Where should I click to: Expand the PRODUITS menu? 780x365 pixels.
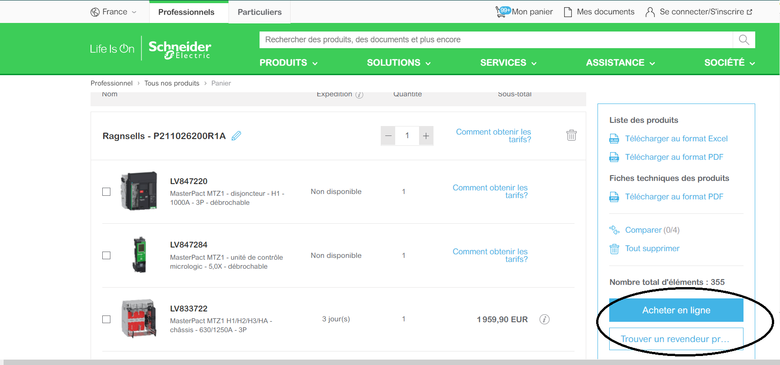288,63
